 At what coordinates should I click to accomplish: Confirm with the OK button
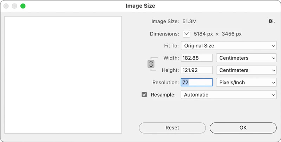(243, 128)
